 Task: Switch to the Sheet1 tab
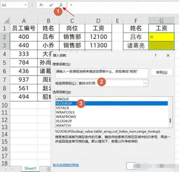30,168
